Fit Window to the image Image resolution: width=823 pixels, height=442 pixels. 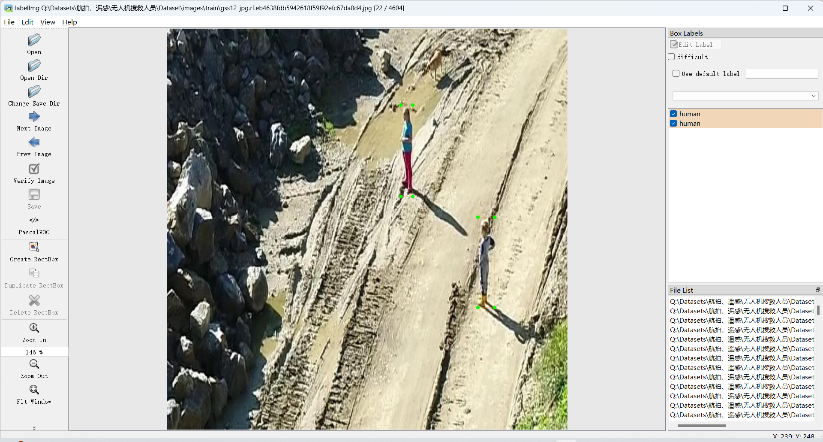[34, 390]
